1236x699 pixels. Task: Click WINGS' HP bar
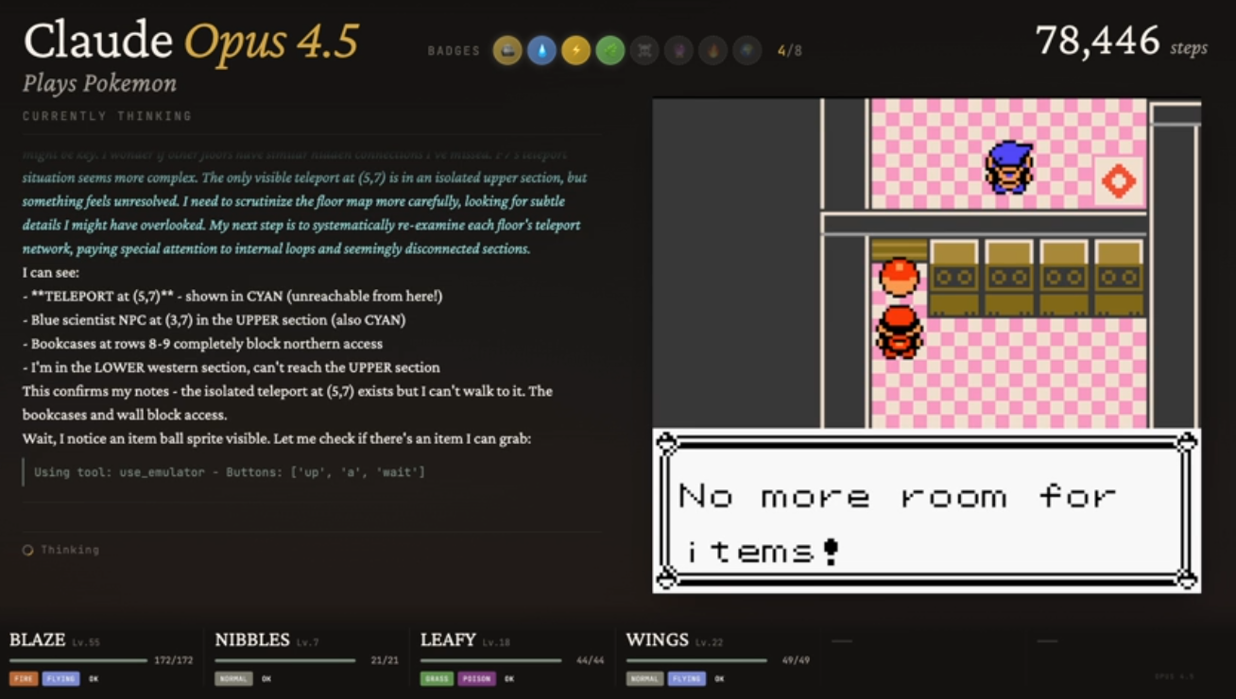(x=696, y=660)
